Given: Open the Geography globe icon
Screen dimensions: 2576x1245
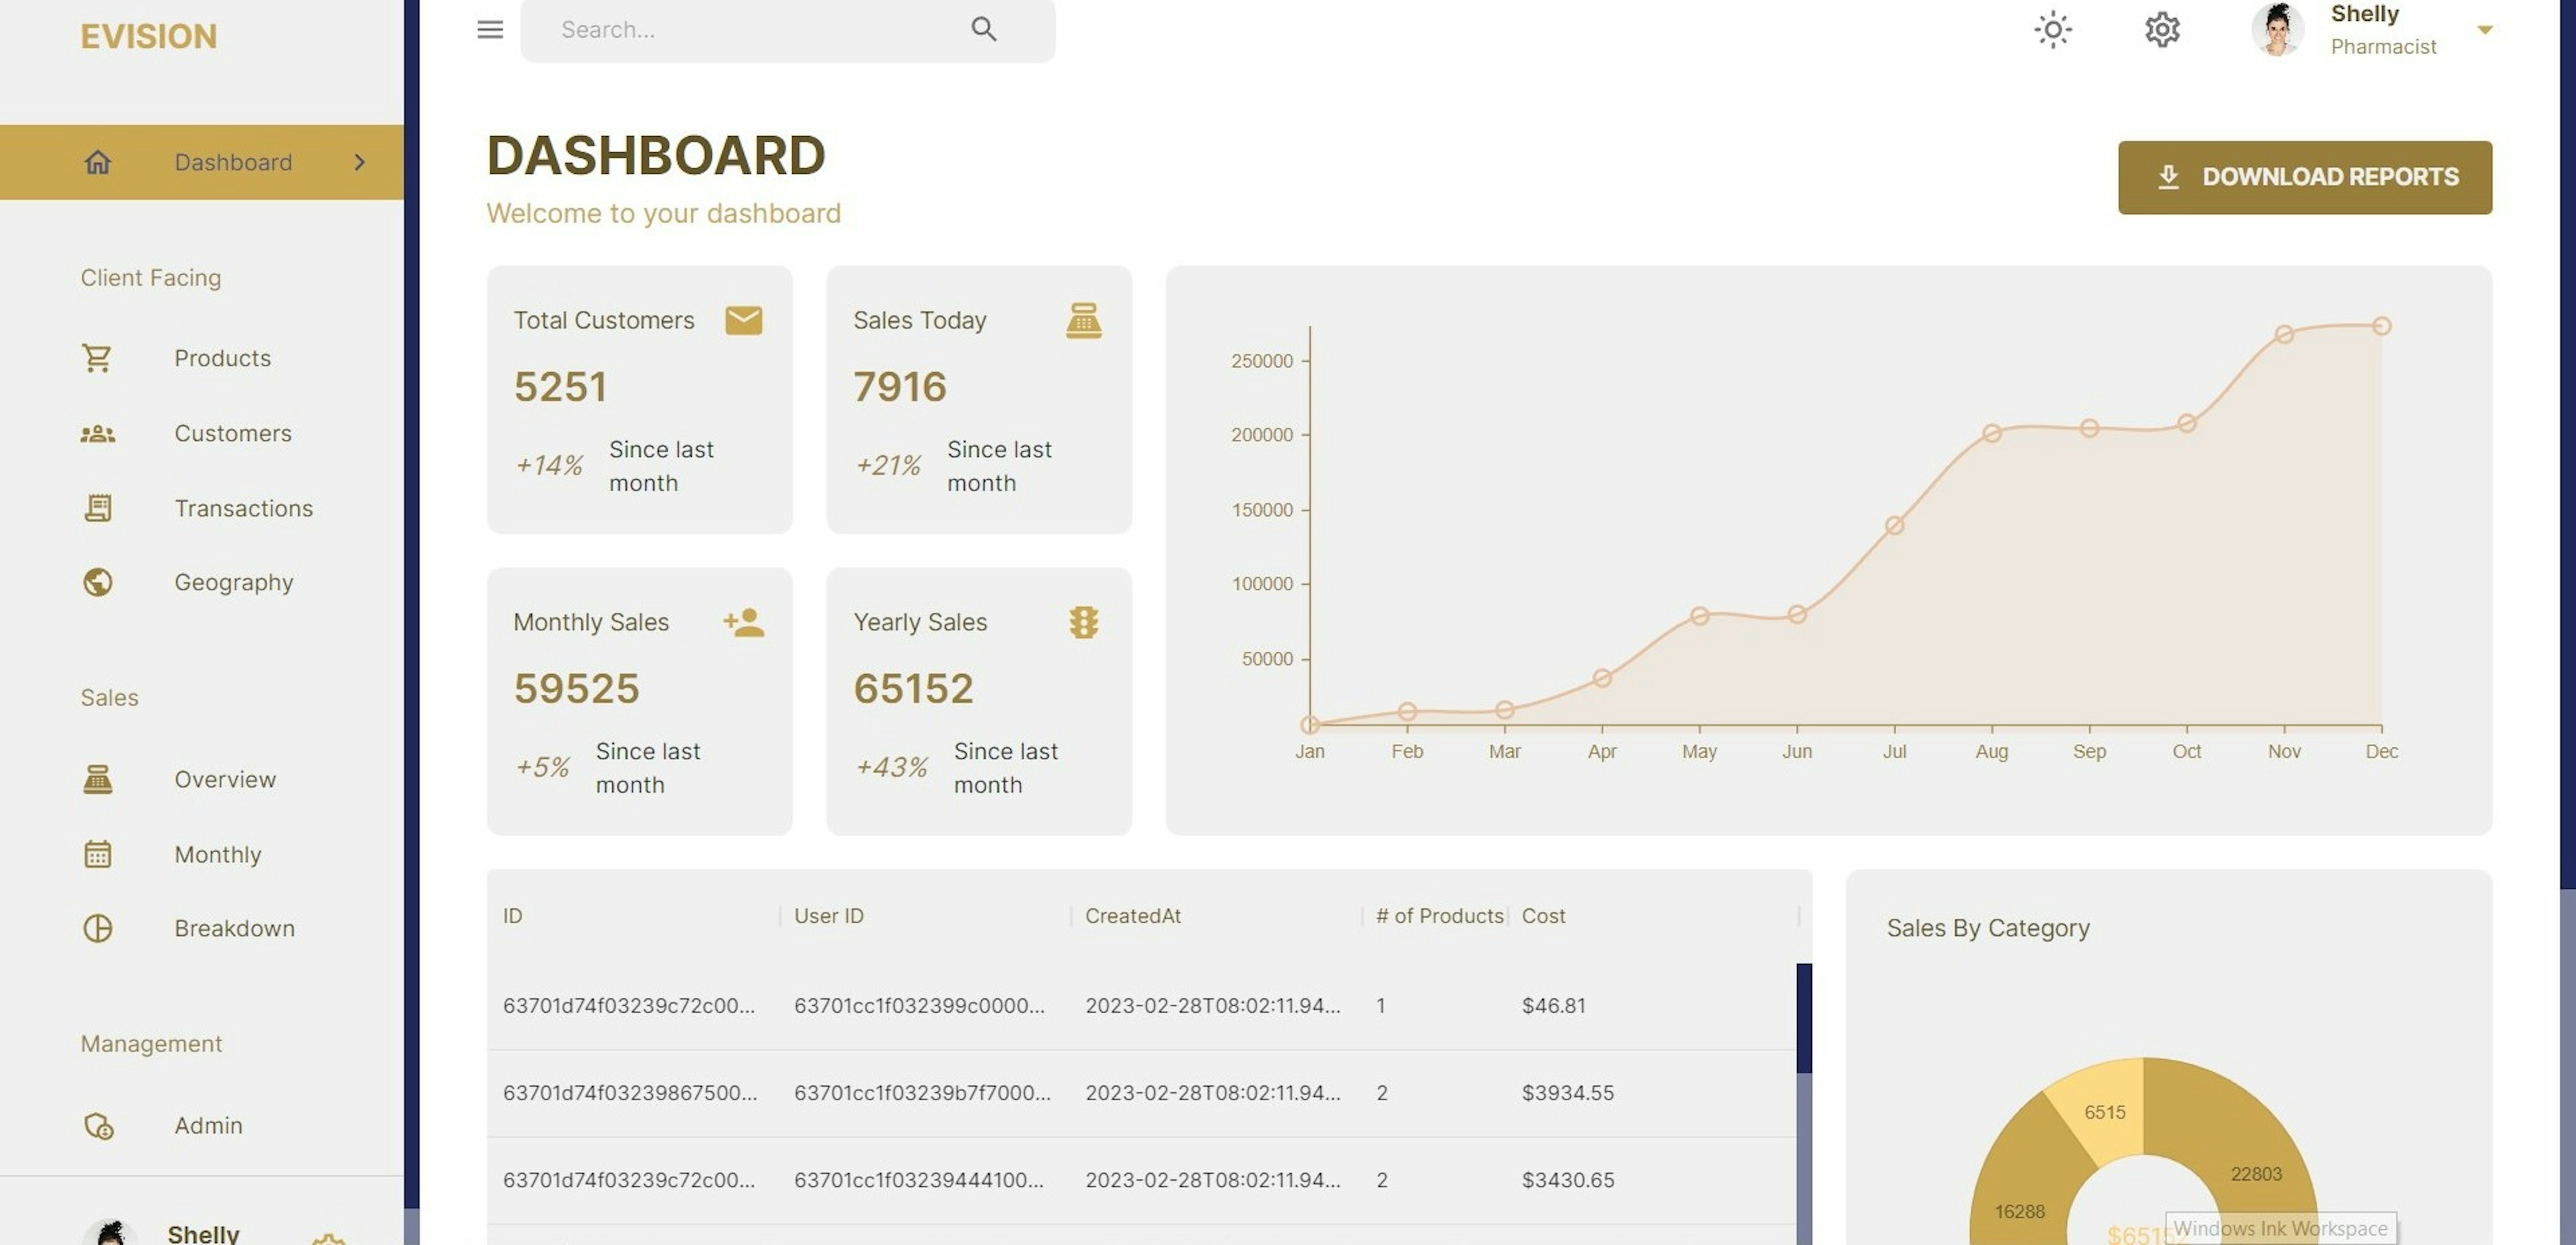Looking at the screenshot, I should (97, 582).
